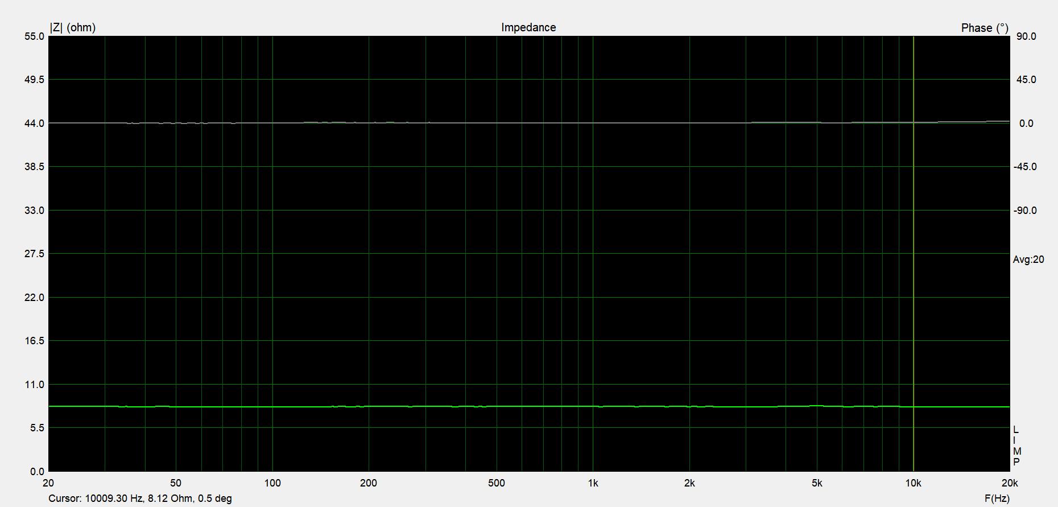1058x507 pixels.
Task: Click the '100' frequency tick label
Action: (x=272, y=483)
